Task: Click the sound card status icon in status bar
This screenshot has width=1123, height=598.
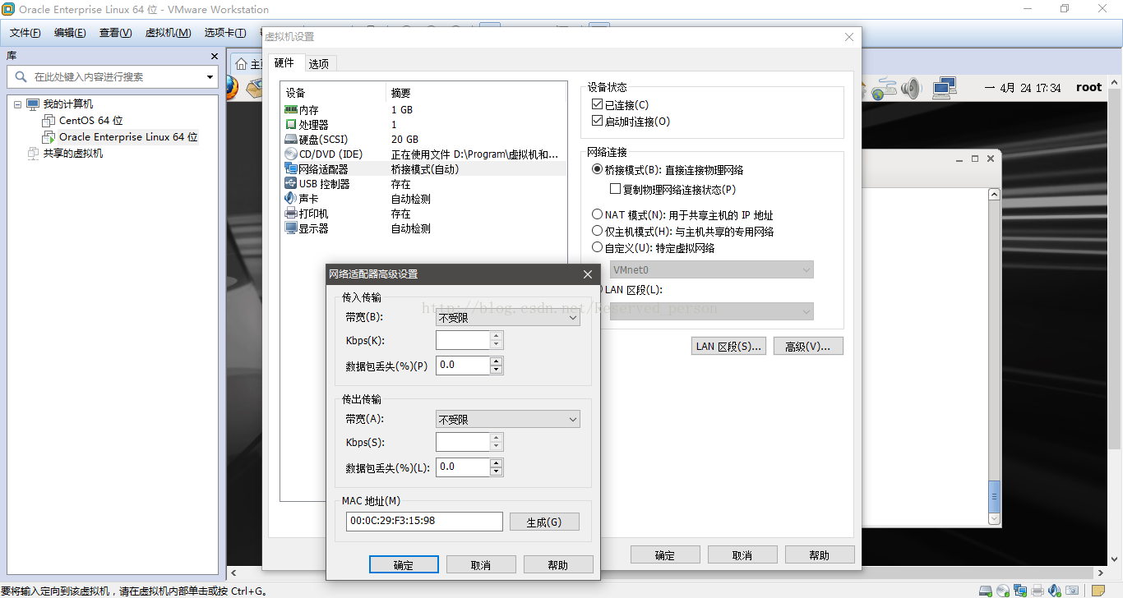Action: (x=1055, y=591)
